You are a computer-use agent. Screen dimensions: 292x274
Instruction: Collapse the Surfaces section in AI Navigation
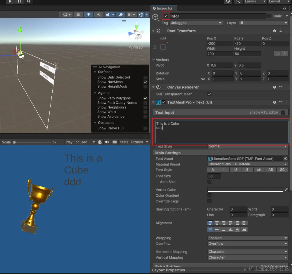coord(95,72)
